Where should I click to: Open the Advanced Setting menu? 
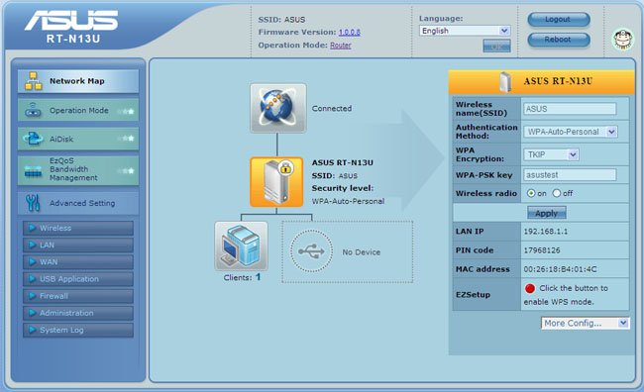78,203
